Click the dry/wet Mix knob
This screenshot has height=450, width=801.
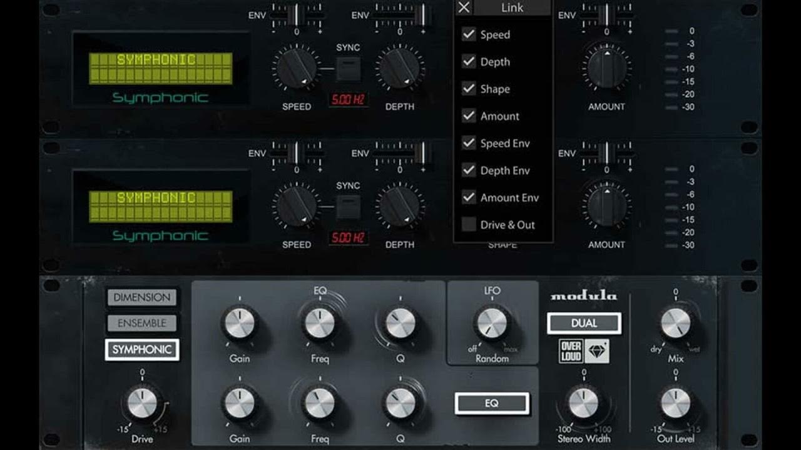click(676, 323)
